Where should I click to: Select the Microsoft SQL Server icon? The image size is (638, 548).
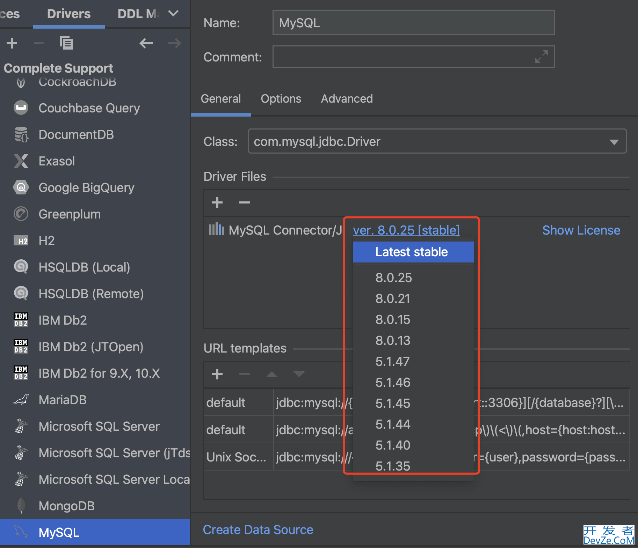[21, 426]
